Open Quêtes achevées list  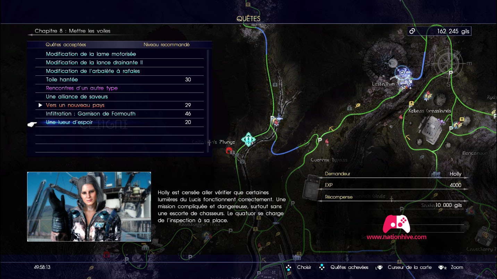click(x=349, y=267)
